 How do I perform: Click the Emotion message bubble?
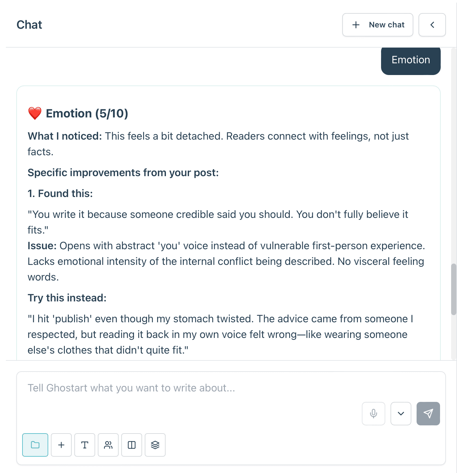click(x=411, y=60)
